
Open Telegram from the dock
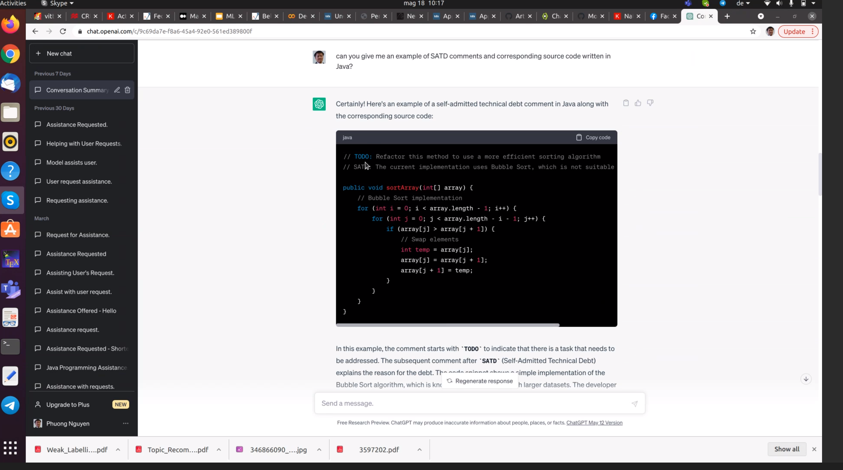point(10,405)
